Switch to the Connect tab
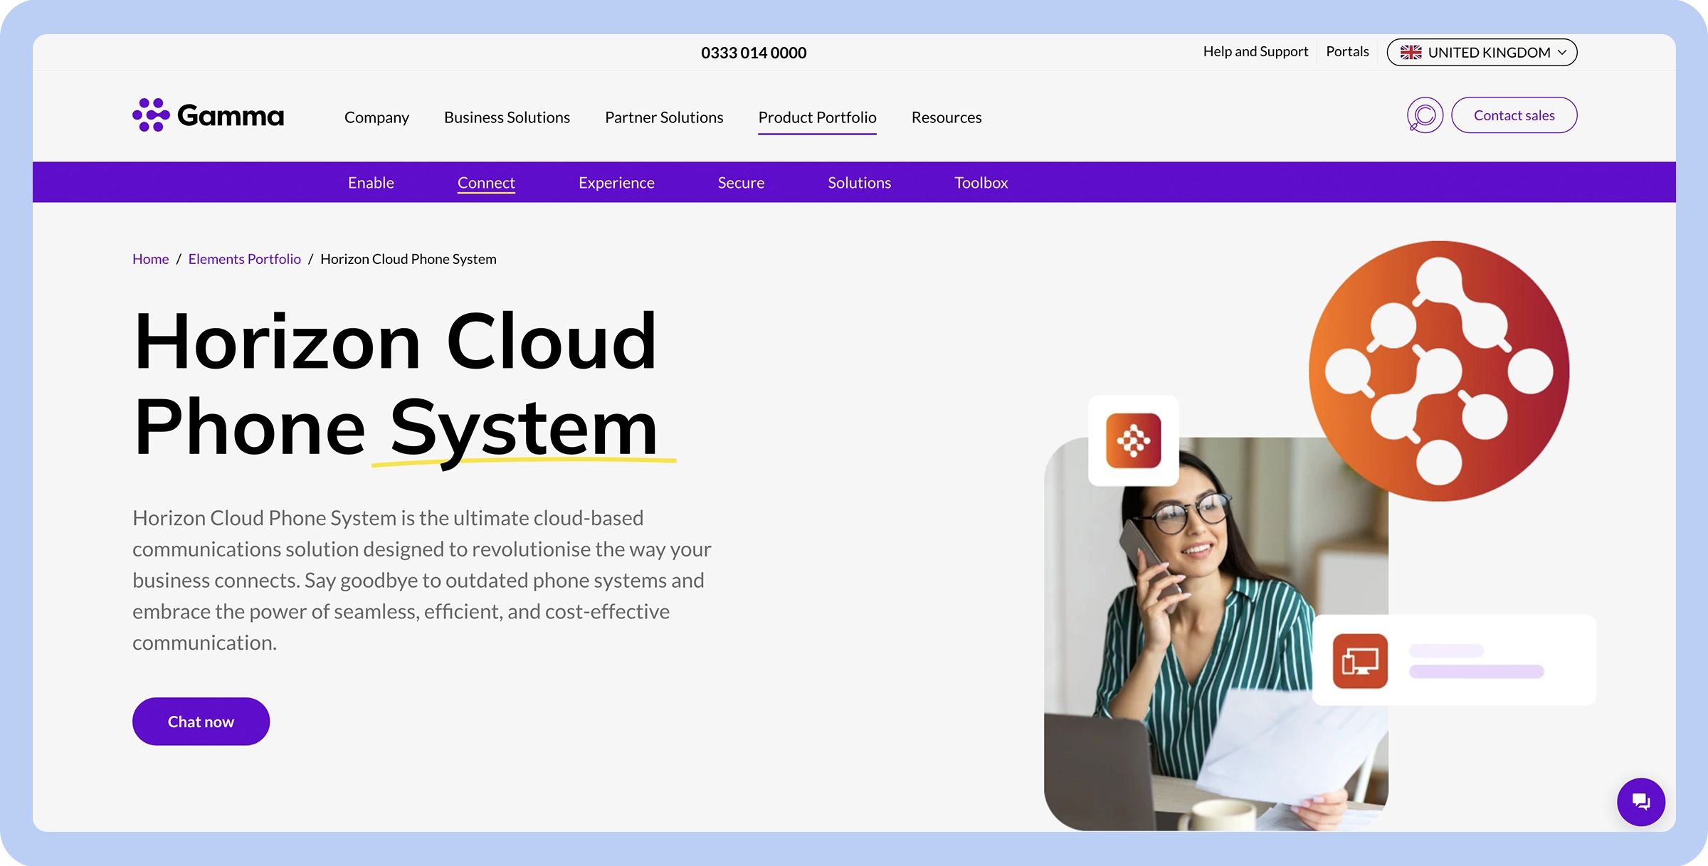This screenshot has width=1708, height=866. pyautogui.click(x=486, y=182)
